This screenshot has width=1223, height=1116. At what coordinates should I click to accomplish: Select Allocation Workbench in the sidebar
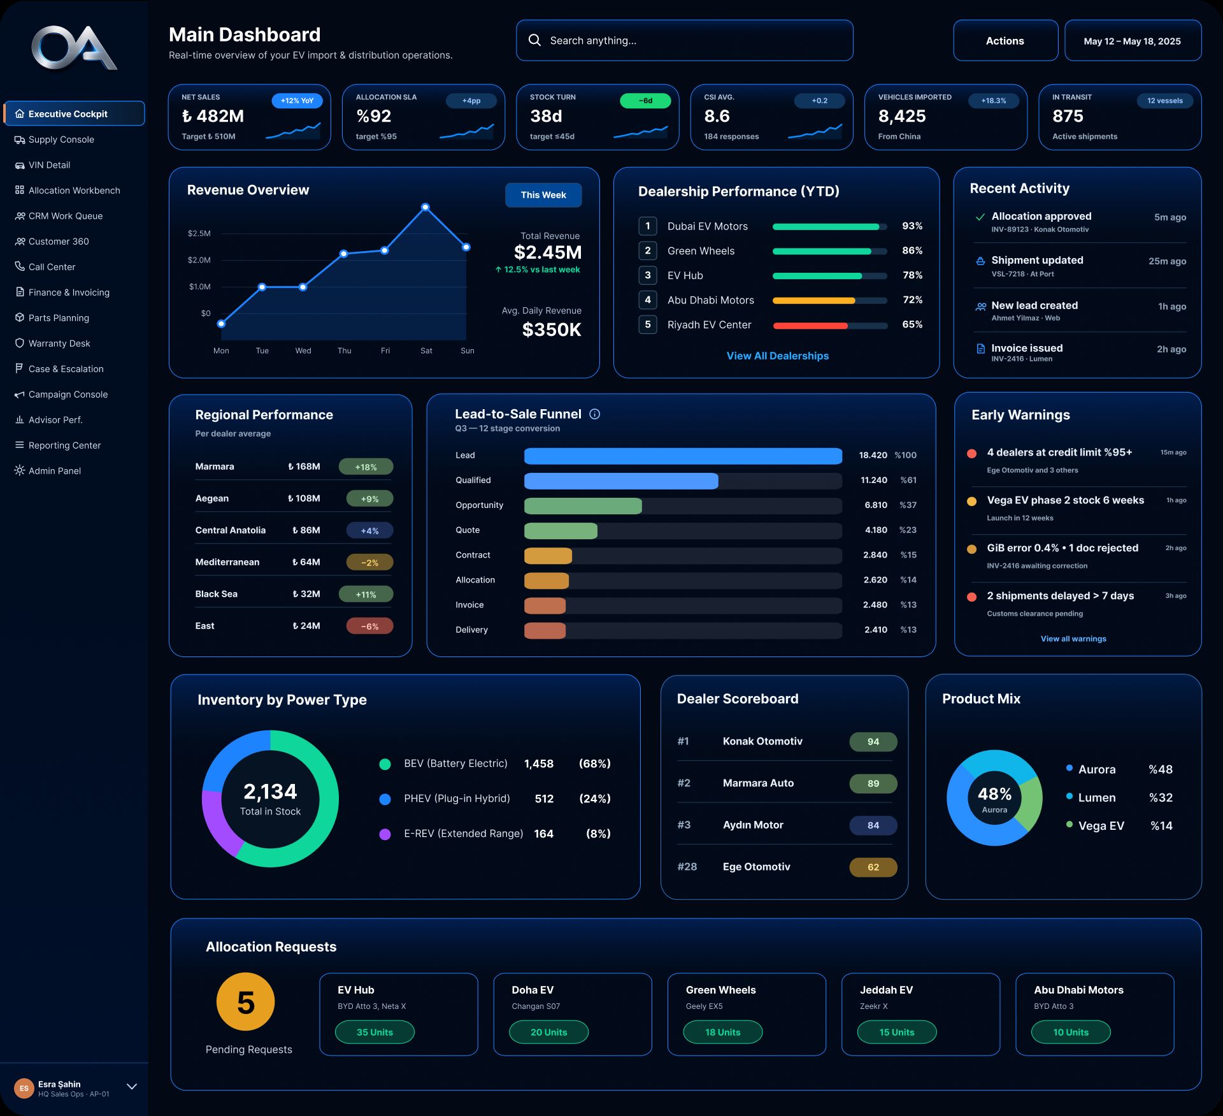(x=74, y=191)
